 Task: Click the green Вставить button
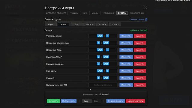click(53, 101)
